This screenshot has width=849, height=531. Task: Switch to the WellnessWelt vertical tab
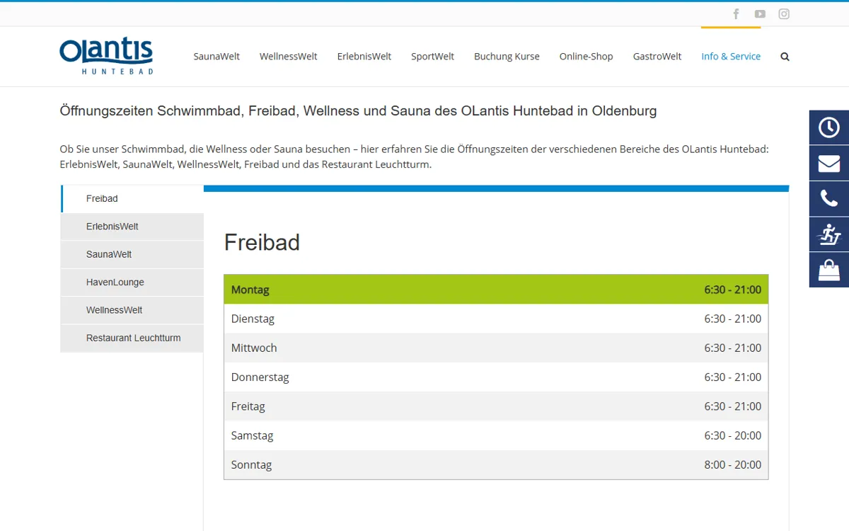[x=132, y=310]
